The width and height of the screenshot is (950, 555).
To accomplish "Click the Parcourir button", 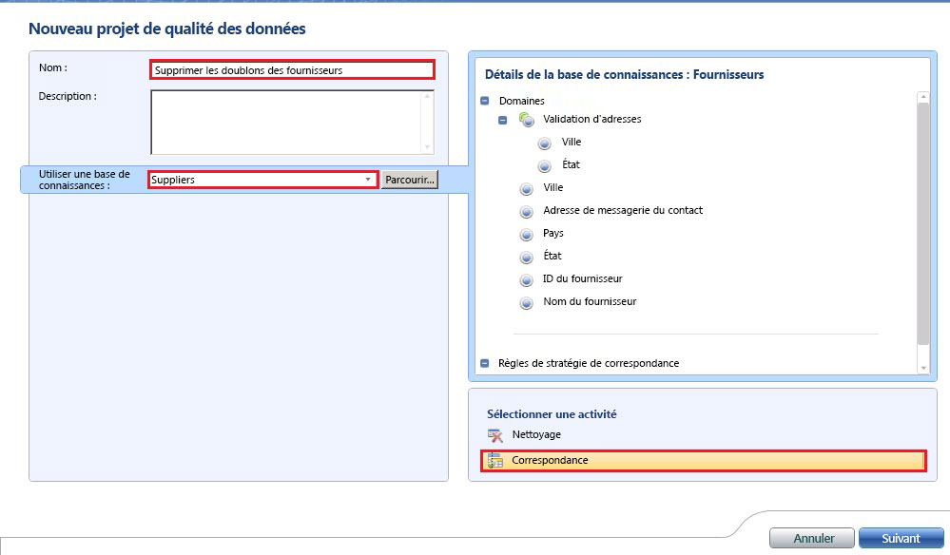I will point(409,179).
